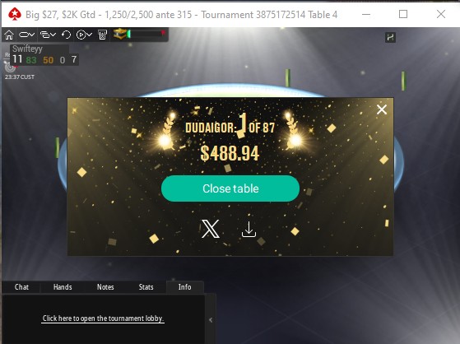Open the gold rewards chest icon
Viewport: 460px width, 344px height.
(x=119, y=34)
